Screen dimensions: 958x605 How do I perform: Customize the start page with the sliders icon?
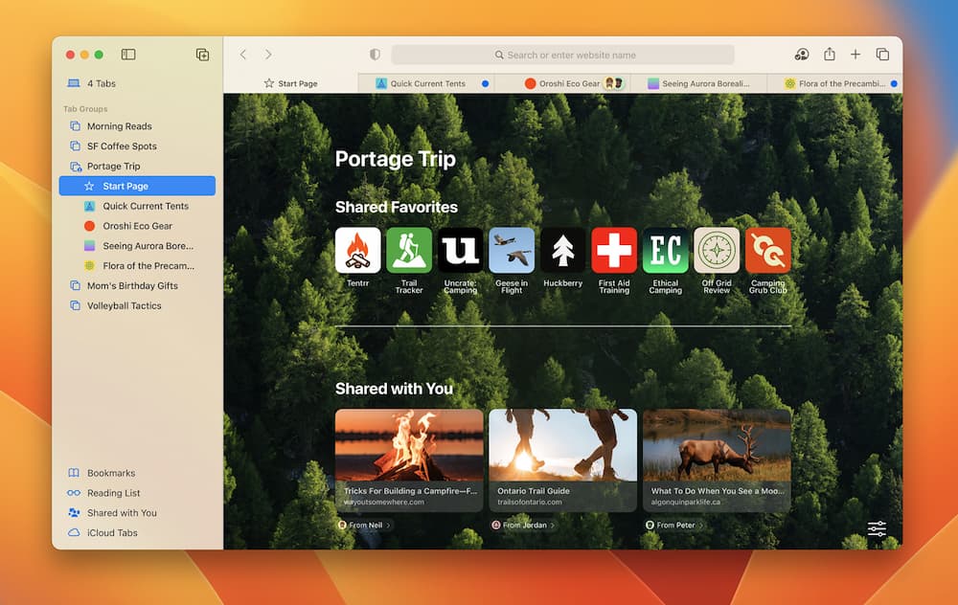pyautogui.click(x=877, y=528)
